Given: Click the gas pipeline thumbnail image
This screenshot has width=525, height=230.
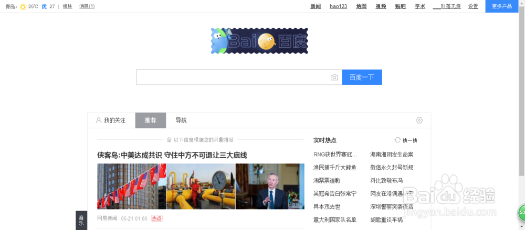Looking at the screenshot, I should click(x=201, y=186).
